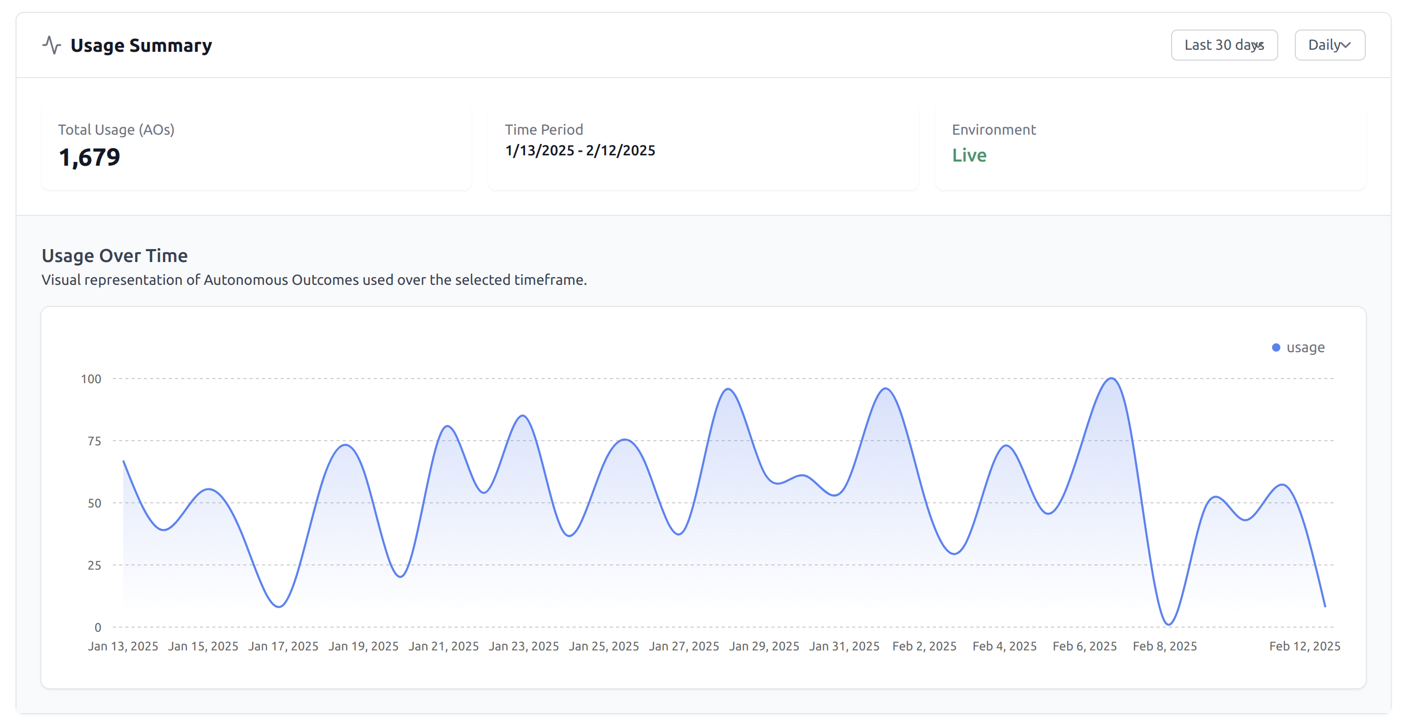
Task: Click the Jan 23, 2025 axis label
Action: (x=523, y=646)
